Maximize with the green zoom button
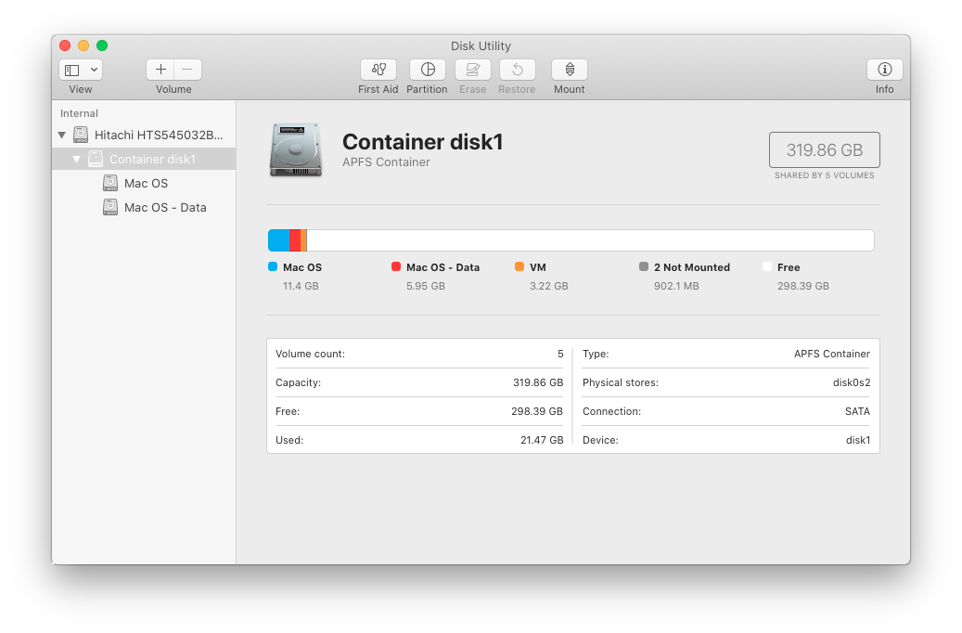This screenshot has height=633, width=962. (x=102, y=45)
